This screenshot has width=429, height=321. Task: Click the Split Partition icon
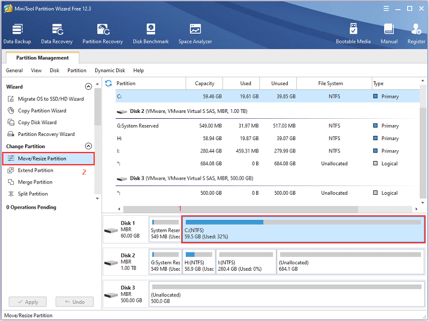pos(11,194)
